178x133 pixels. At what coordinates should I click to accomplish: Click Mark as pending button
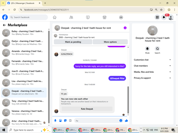[x=73, y=42]
